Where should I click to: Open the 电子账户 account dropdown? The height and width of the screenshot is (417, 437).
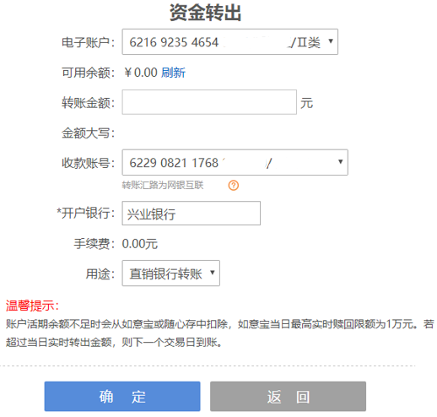point(230,41)
